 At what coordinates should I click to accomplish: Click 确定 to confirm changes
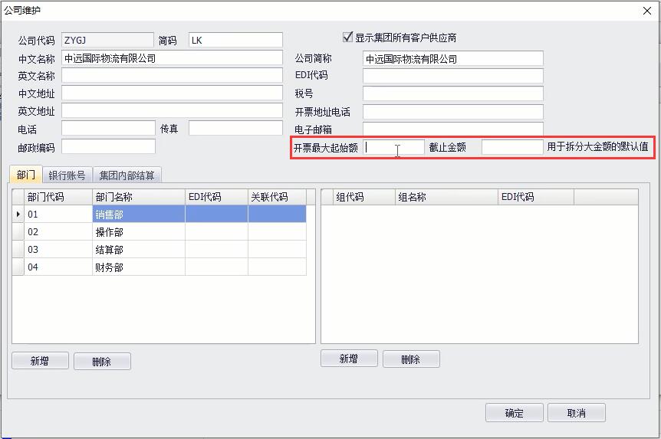[x=514, y=413]
